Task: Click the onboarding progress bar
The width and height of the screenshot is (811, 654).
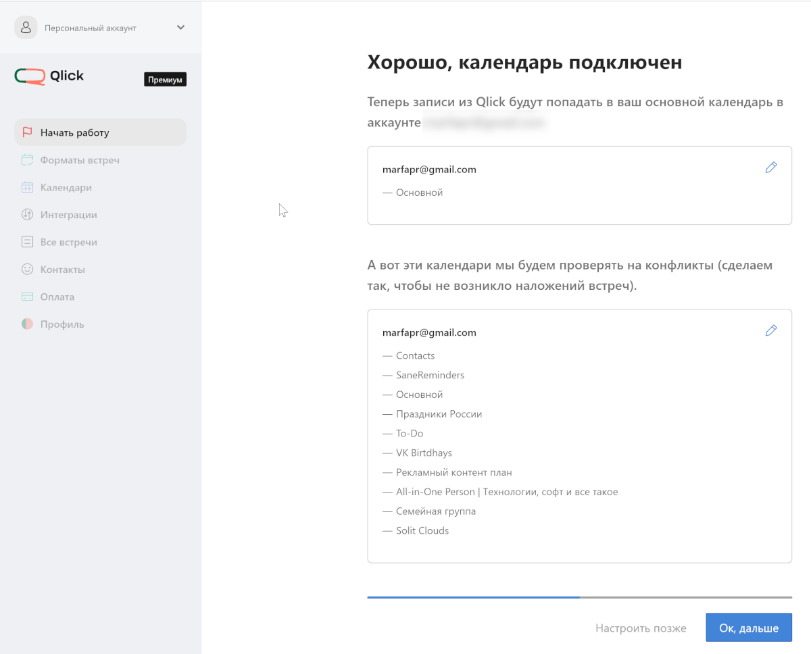Action: tap(579, 597)
